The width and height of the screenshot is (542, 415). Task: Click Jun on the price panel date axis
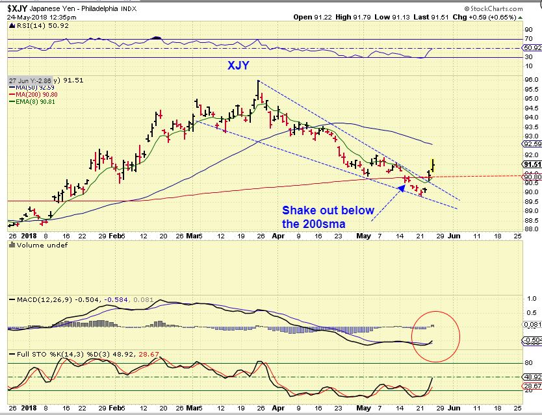coord(454,236)
